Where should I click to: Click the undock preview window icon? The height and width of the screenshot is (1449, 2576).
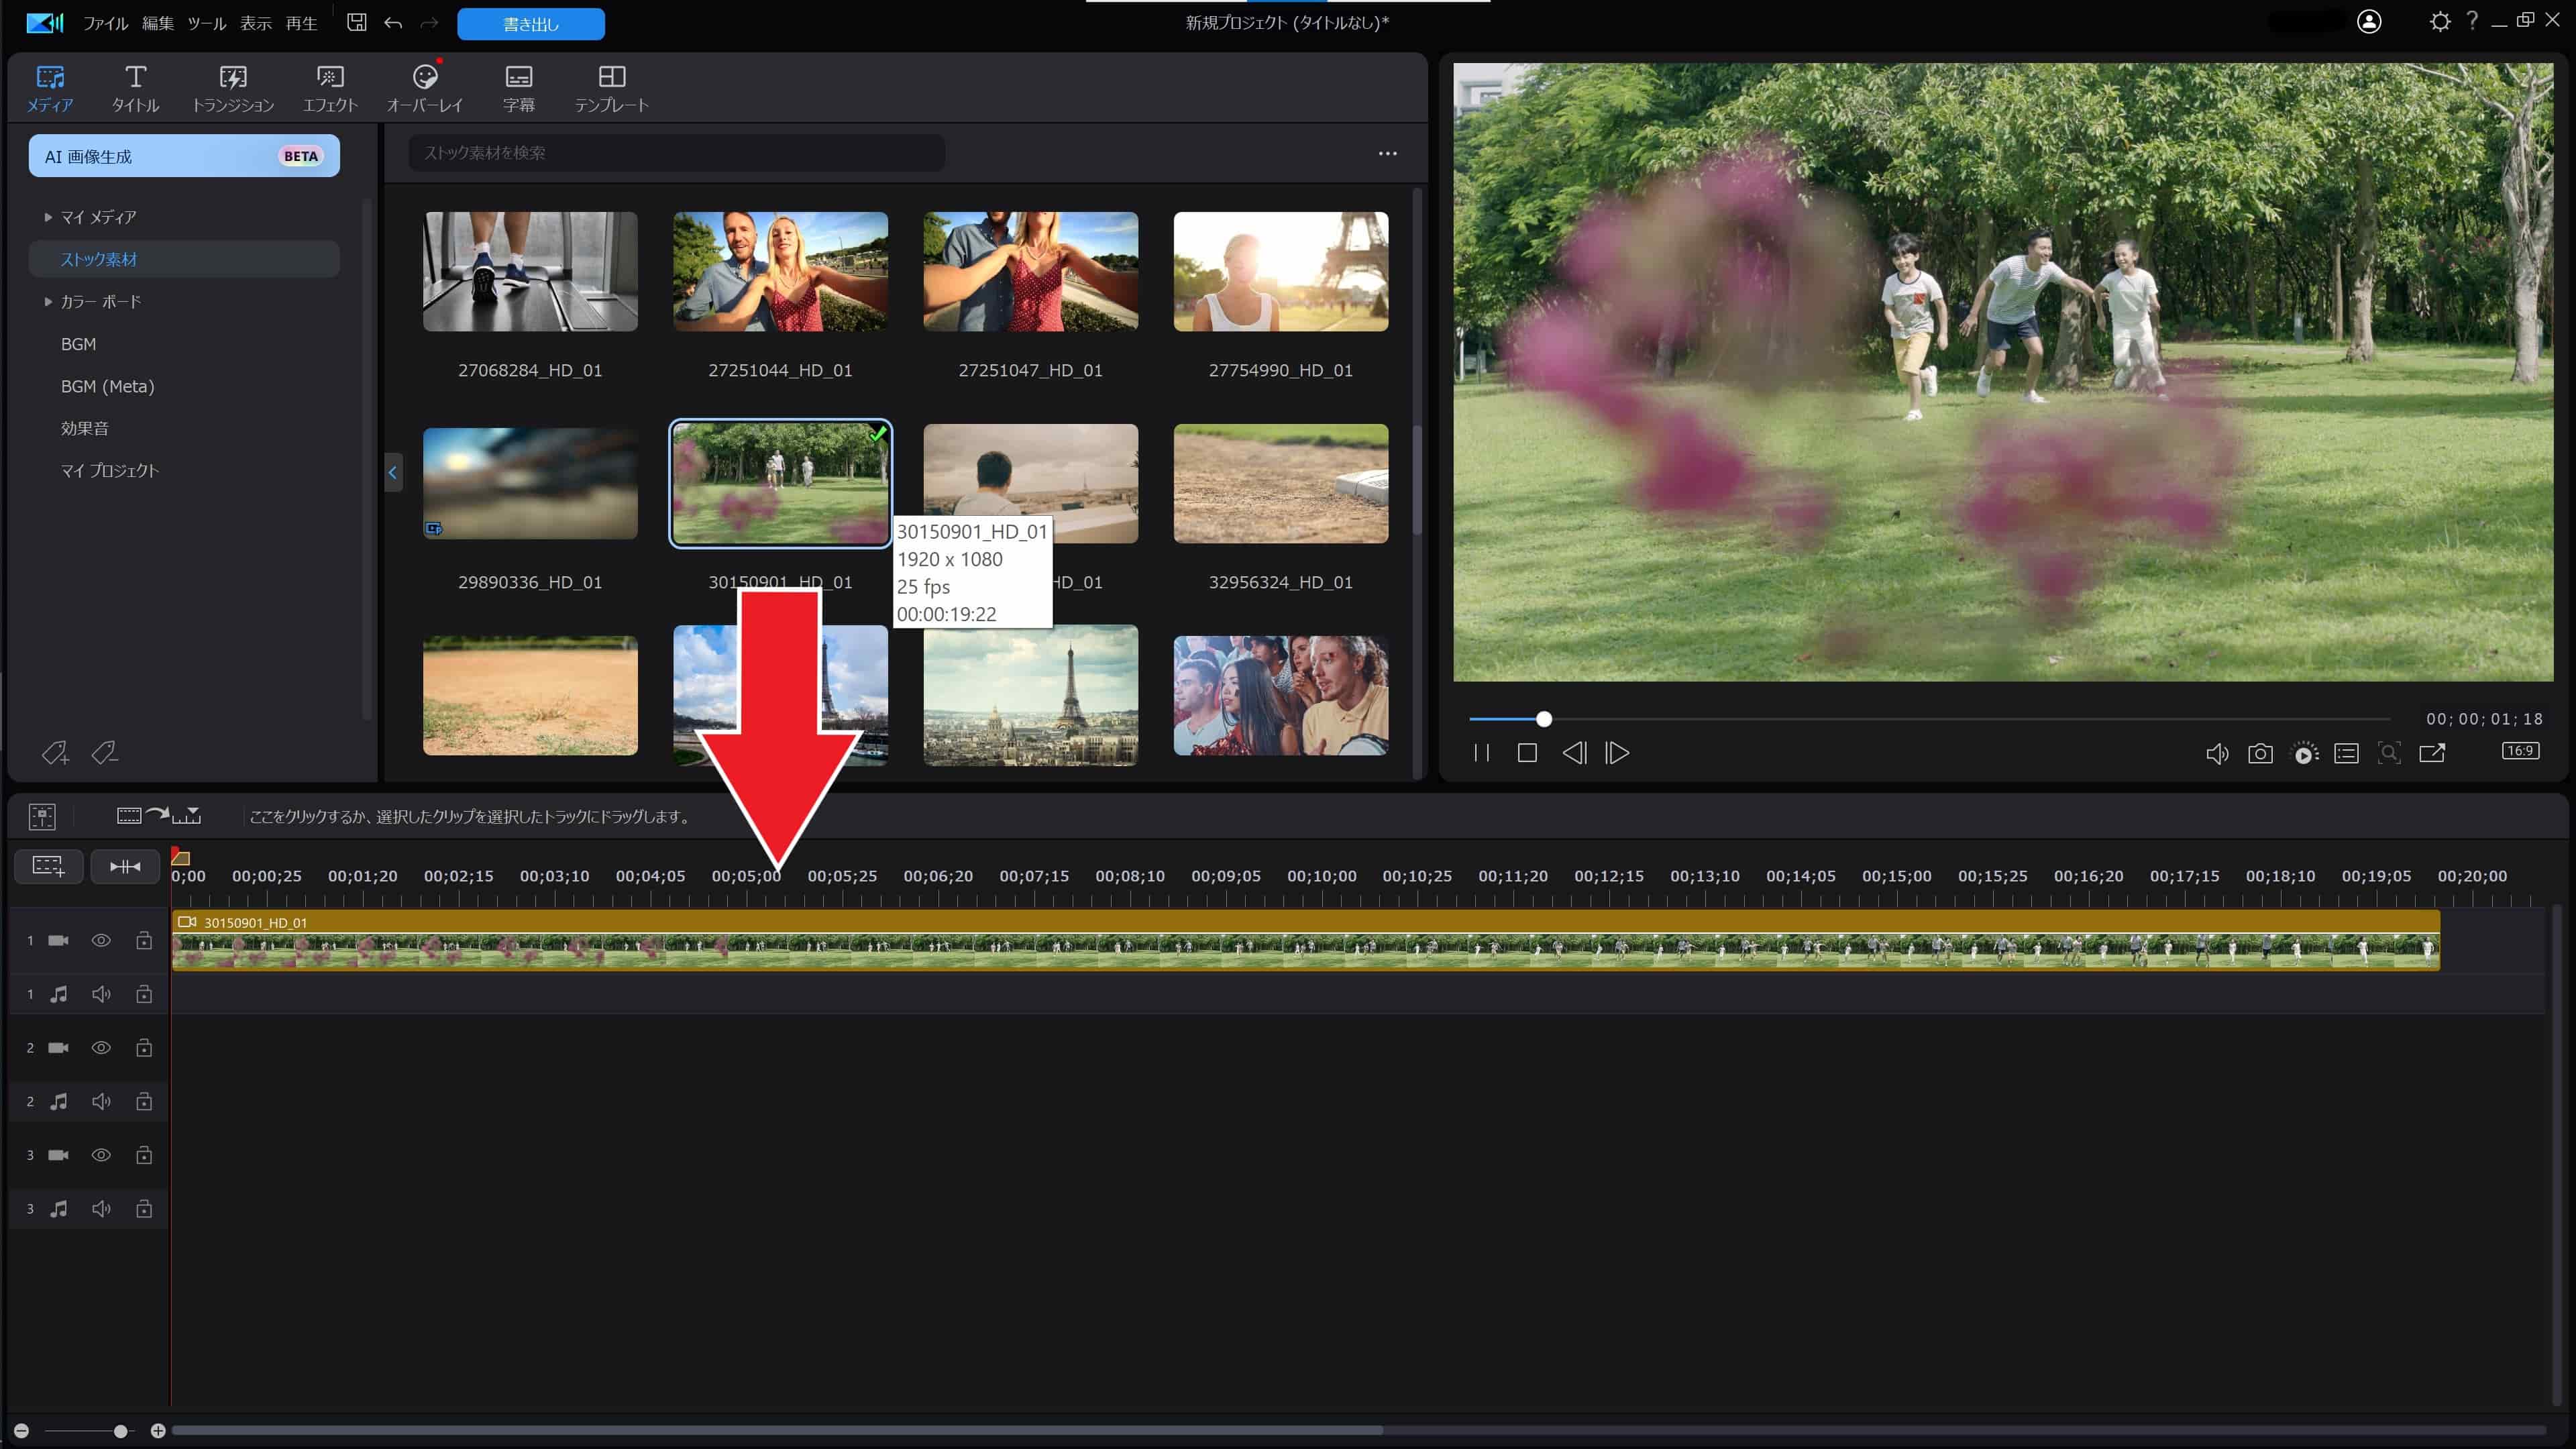(2432, 753)
